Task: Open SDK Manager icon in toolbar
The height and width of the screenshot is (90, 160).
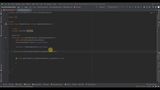Action: point(149,7)
